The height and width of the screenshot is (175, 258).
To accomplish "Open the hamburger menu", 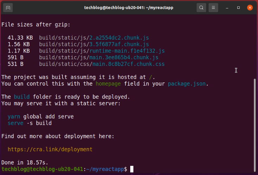I will pos(213,7).
